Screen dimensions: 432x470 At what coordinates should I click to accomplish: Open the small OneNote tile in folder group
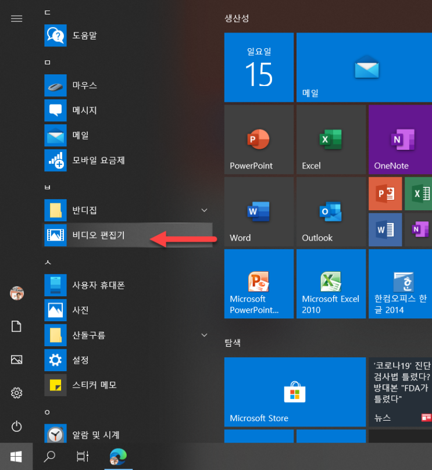(x=419, y=229)
